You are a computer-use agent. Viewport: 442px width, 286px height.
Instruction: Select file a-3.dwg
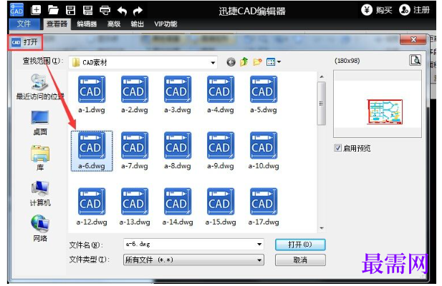click(178, 95)
